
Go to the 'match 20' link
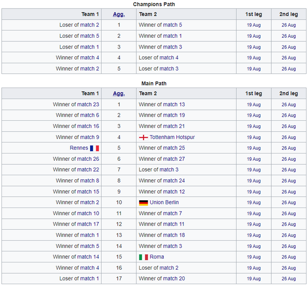(x=174, y=279)
